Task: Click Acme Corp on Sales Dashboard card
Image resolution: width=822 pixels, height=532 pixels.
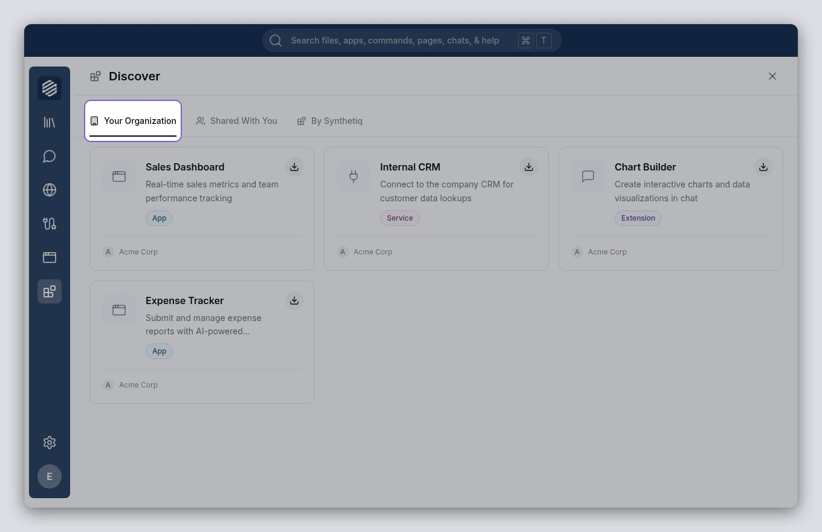Action: pos(138,252)
